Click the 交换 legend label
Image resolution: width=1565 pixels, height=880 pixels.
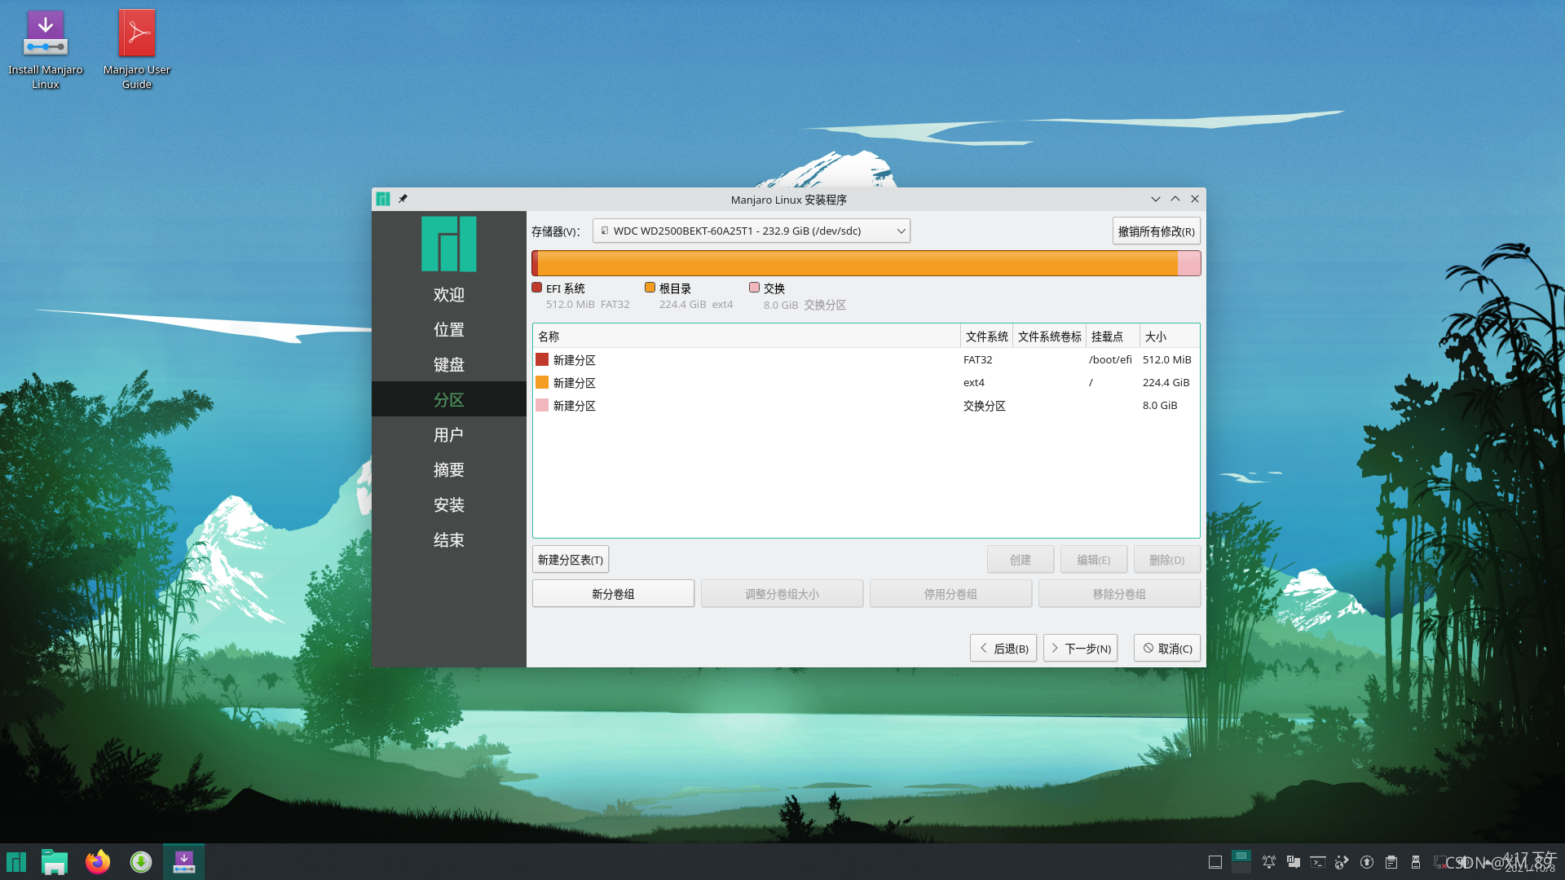click(774, 288)
